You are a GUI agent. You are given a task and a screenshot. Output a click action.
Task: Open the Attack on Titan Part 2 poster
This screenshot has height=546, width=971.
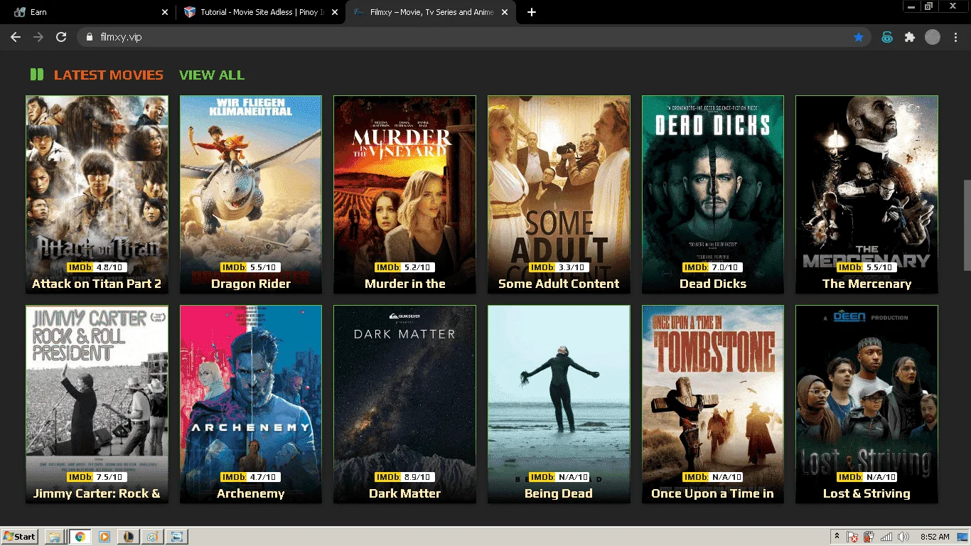point(97,195)
